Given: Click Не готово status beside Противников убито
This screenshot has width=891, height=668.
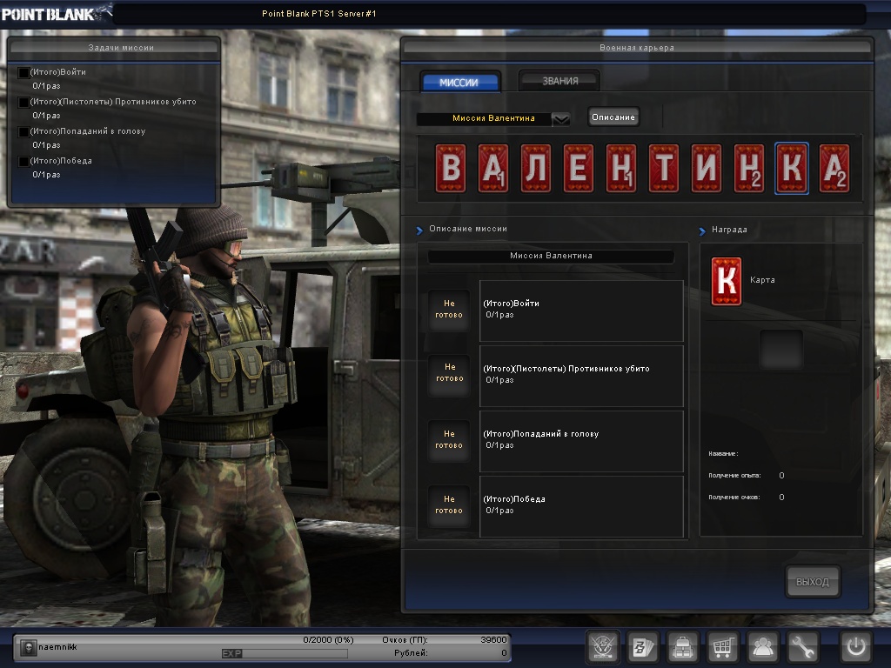Looking at the screenshot, I should [449, 373].
